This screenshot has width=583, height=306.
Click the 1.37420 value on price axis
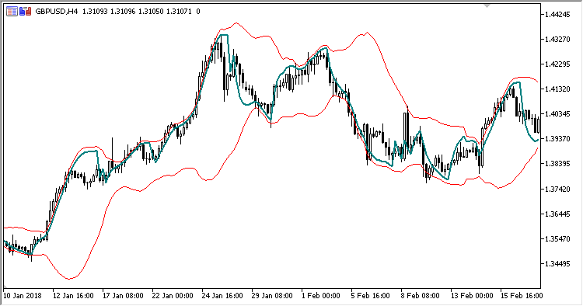click(557, 189)
